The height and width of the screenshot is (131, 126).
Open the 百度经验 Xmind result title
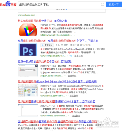[45, 62]
